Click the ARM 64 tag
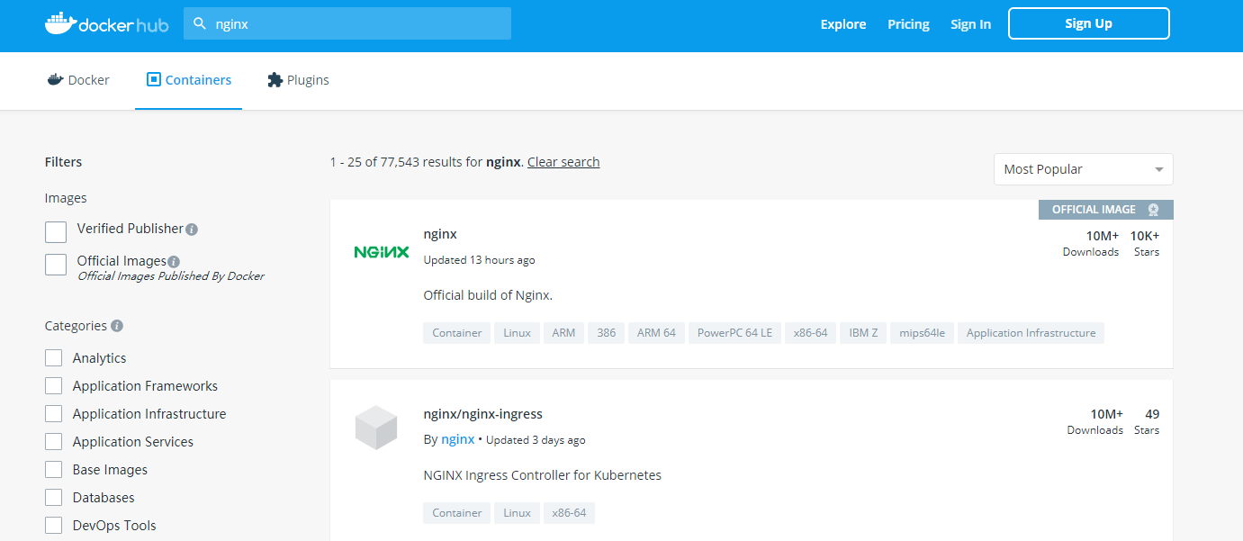The height and width of the screenshot is (541, 1243). (x=656, y=333)
